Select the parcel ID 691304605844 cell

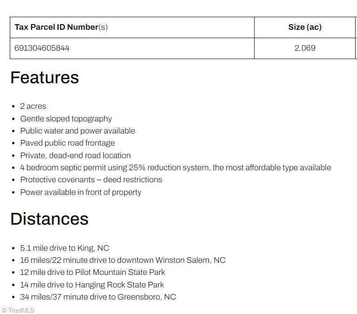click(42, 48)
